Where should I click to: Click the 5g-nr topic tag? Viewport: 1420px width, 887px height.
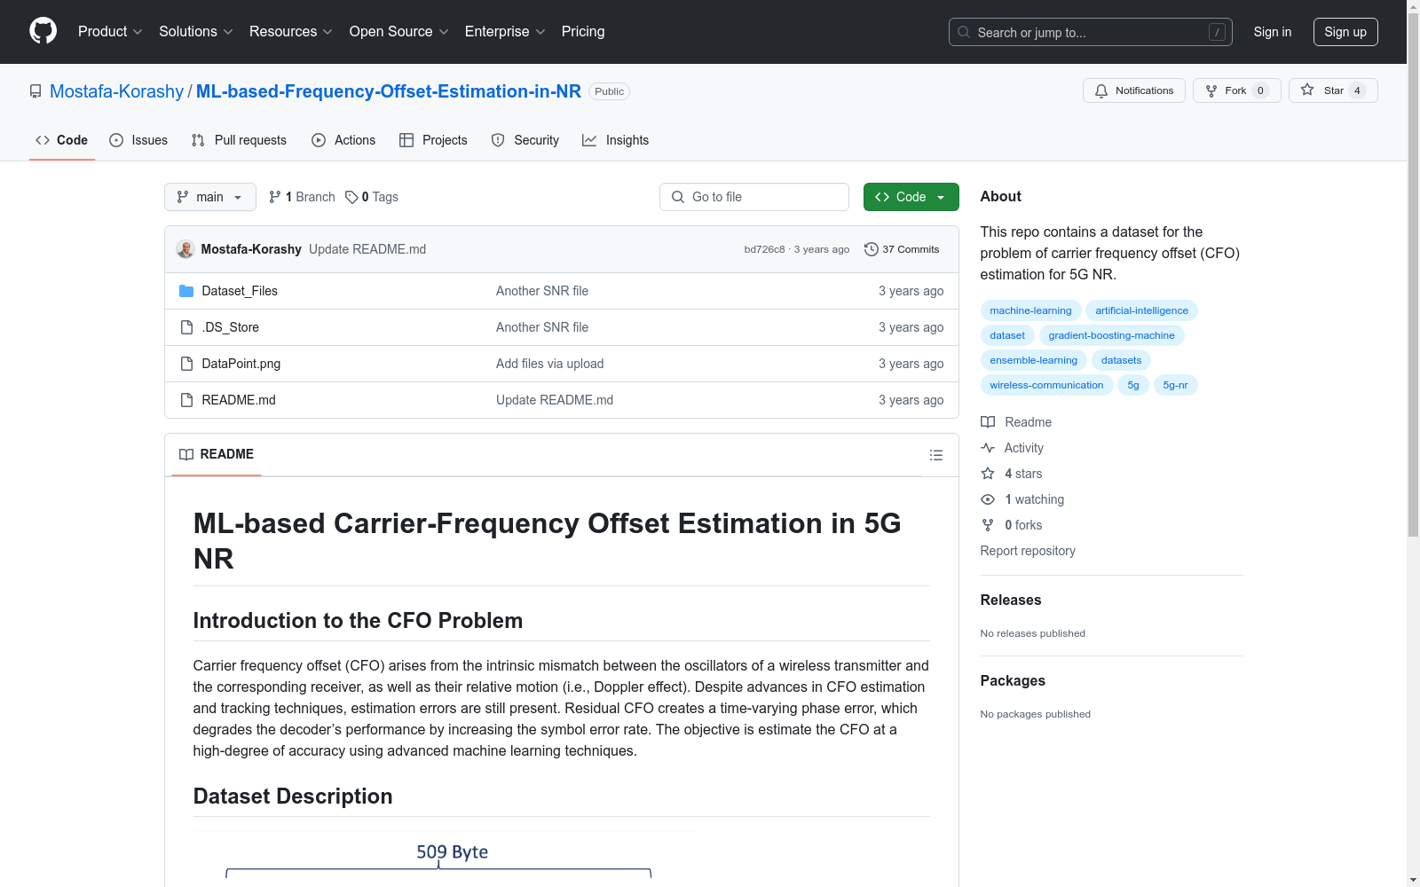(x=1176, y=385)
